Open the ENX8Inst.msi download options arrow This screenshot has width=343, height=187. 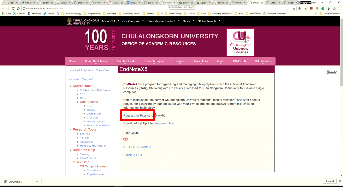click(37, 181)
